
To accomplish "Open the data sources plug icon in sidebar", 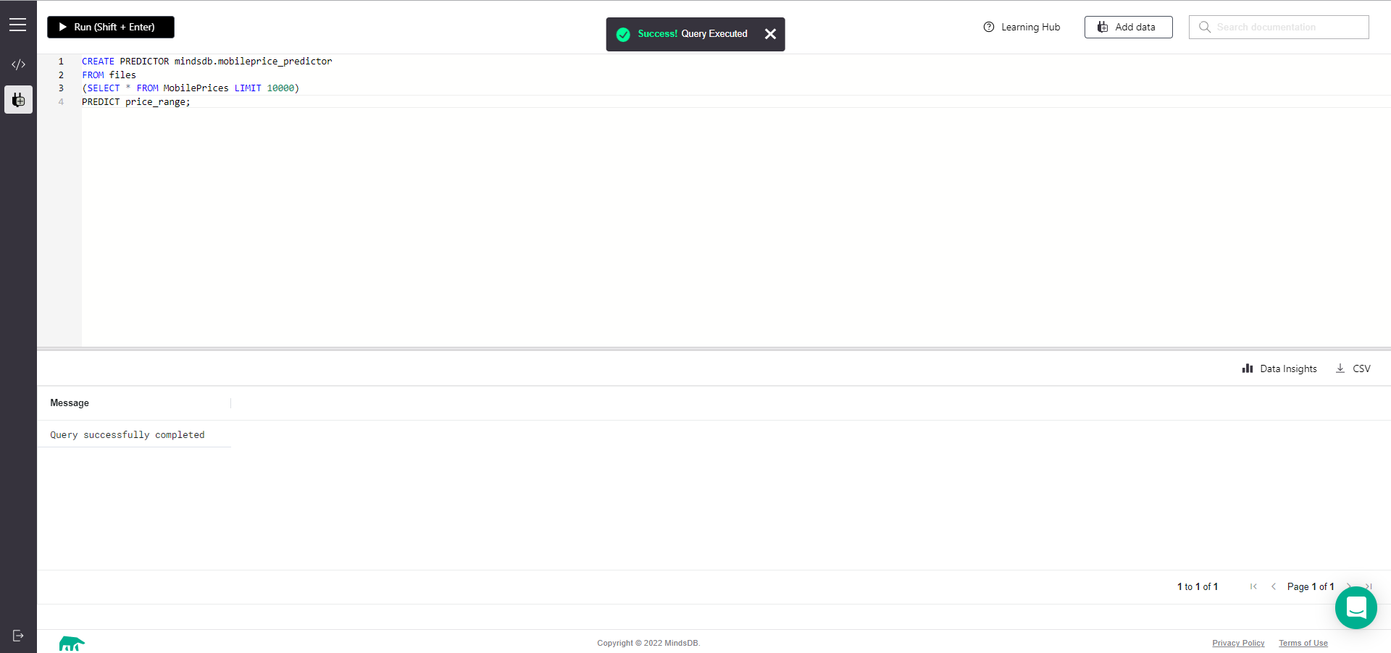I will (x=18, y=100).
